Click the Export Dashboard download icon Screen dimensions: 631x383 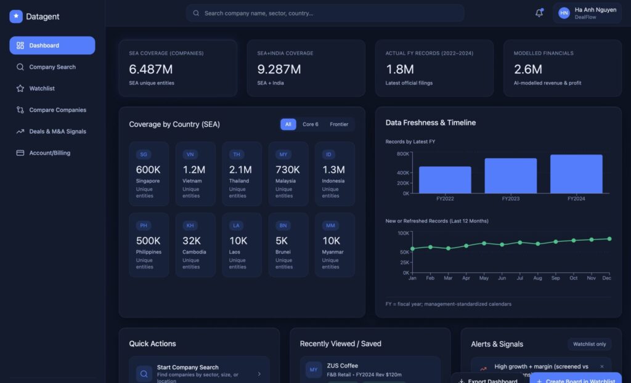(461, 381)
